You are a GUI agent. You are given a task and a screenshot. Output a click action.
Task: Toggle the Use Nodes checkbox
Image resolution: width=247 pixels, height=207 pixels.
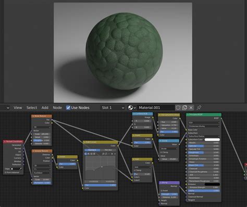(68, 108)
